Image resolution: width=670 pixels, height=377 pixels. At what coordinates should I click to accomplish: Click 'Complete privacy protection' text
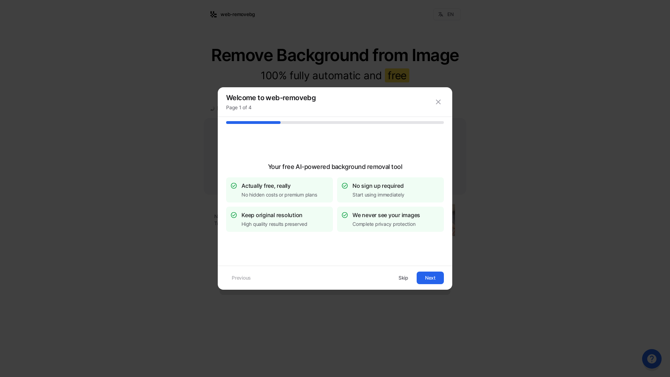(384, 224)
